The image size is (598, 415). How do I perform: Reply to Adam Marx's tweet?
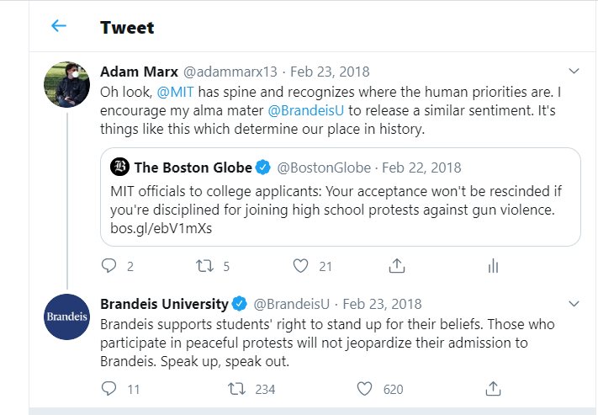coord(108,266)
